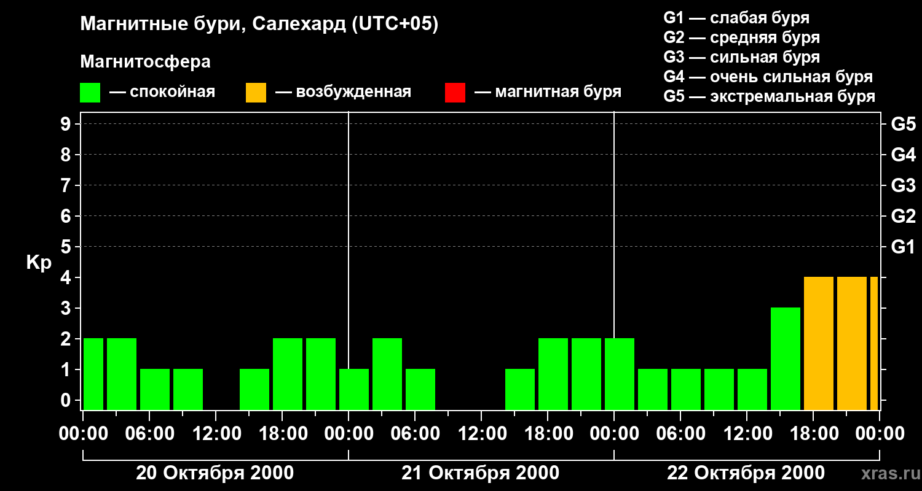Click the Kp 2 bar crossing midnight into 22 October
This screenshot has height=491, width=922.
tap(620, 374)
